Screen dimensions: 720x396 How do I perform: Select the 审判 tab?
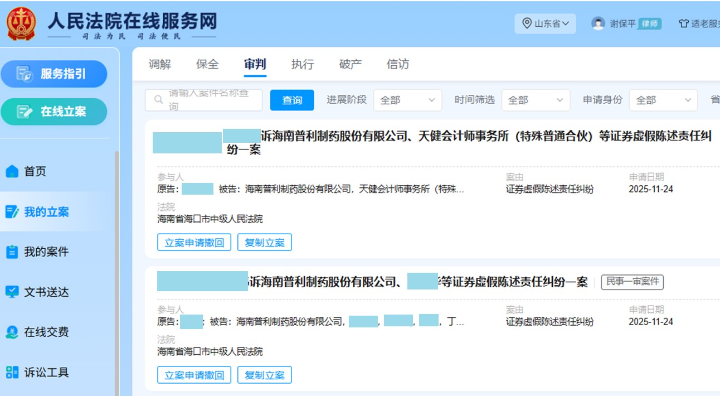coord(255,64)
